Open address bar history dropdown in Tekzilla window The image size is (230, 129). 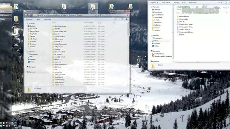95,15
